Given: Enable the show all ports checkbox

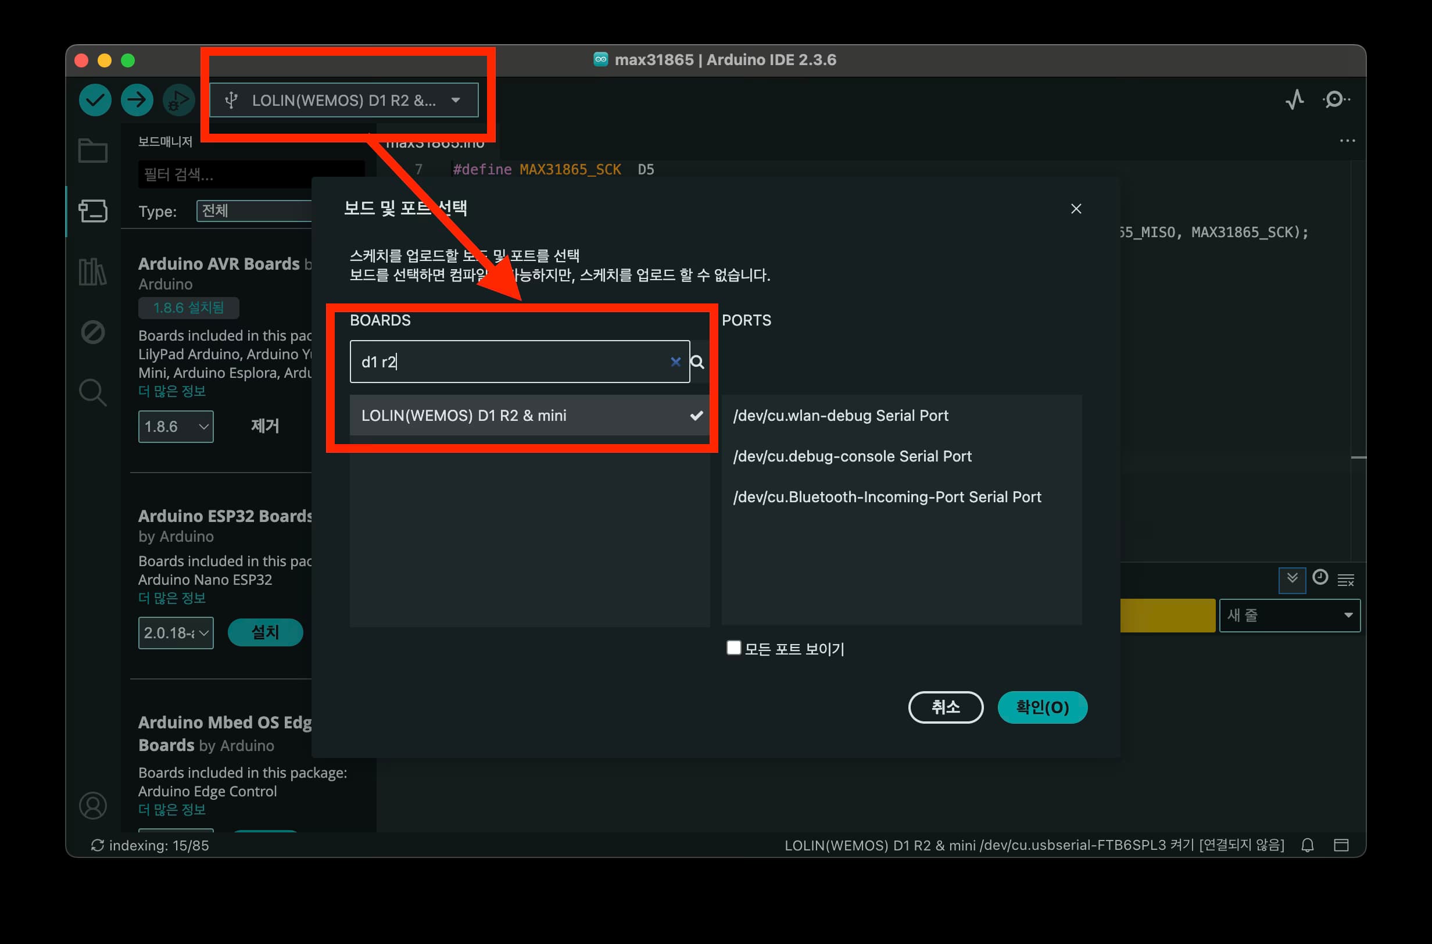Looking at the screenshot, I should tap(733, 648).
